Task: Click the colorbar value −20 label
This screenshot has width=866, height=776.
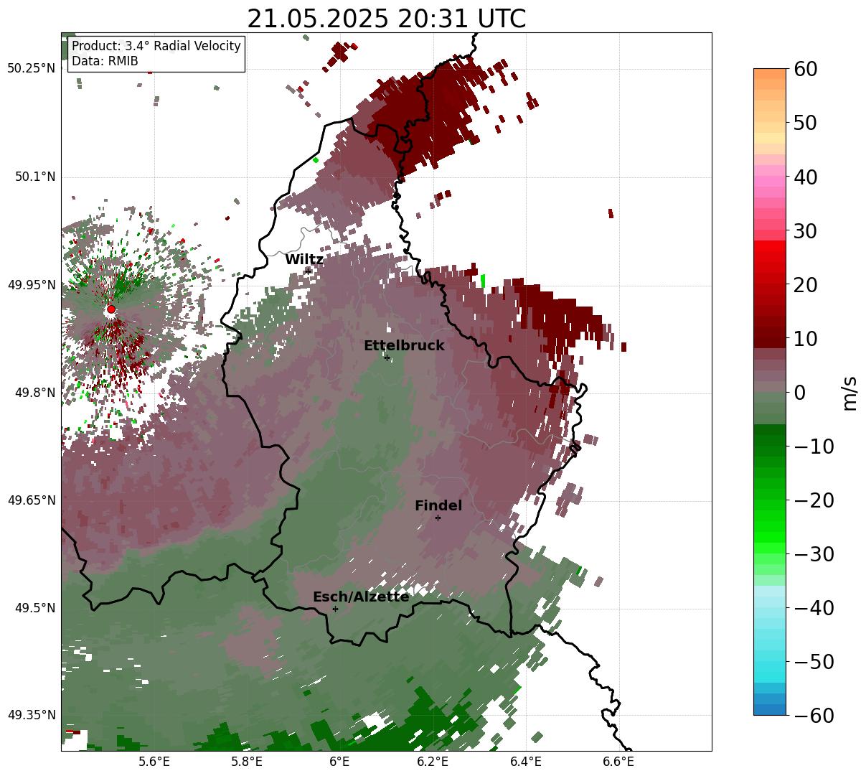Action: 814,500
